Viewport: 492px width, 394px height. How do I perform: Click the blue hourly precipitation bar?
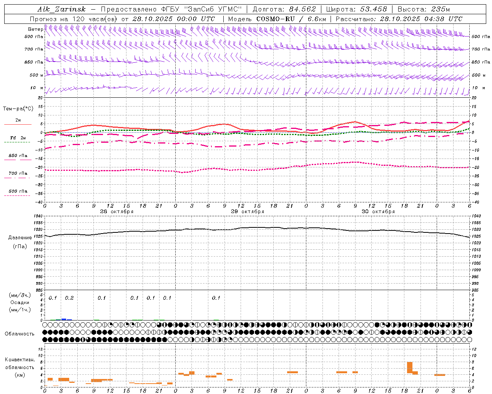(x=64, y=319)
